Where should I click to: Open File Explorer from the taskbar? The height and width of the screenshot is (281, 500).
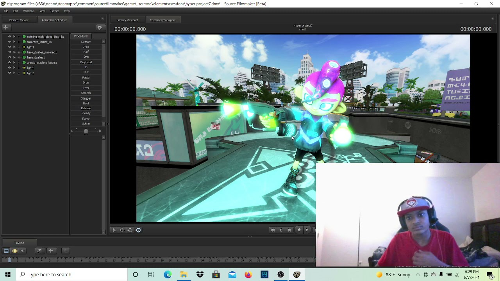coord(184,275)
